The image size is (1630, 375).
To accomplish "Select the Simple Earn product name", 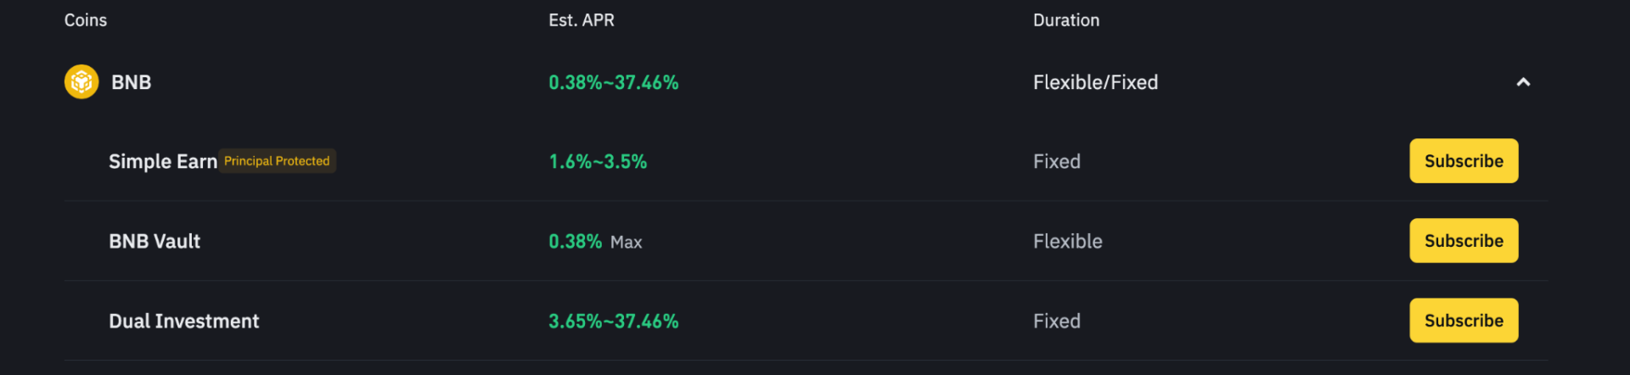I will 163,162.
